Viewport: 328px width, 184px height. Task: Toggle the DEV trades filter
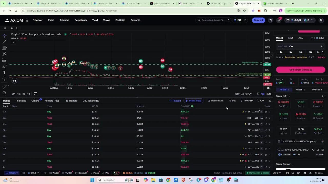click(233, 101)
